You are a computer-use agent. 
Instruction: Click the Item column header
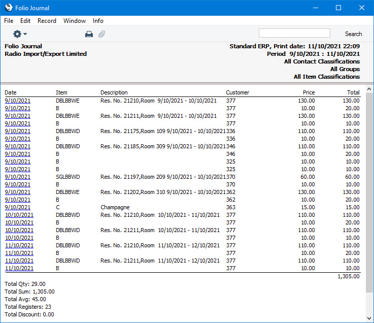61,92
